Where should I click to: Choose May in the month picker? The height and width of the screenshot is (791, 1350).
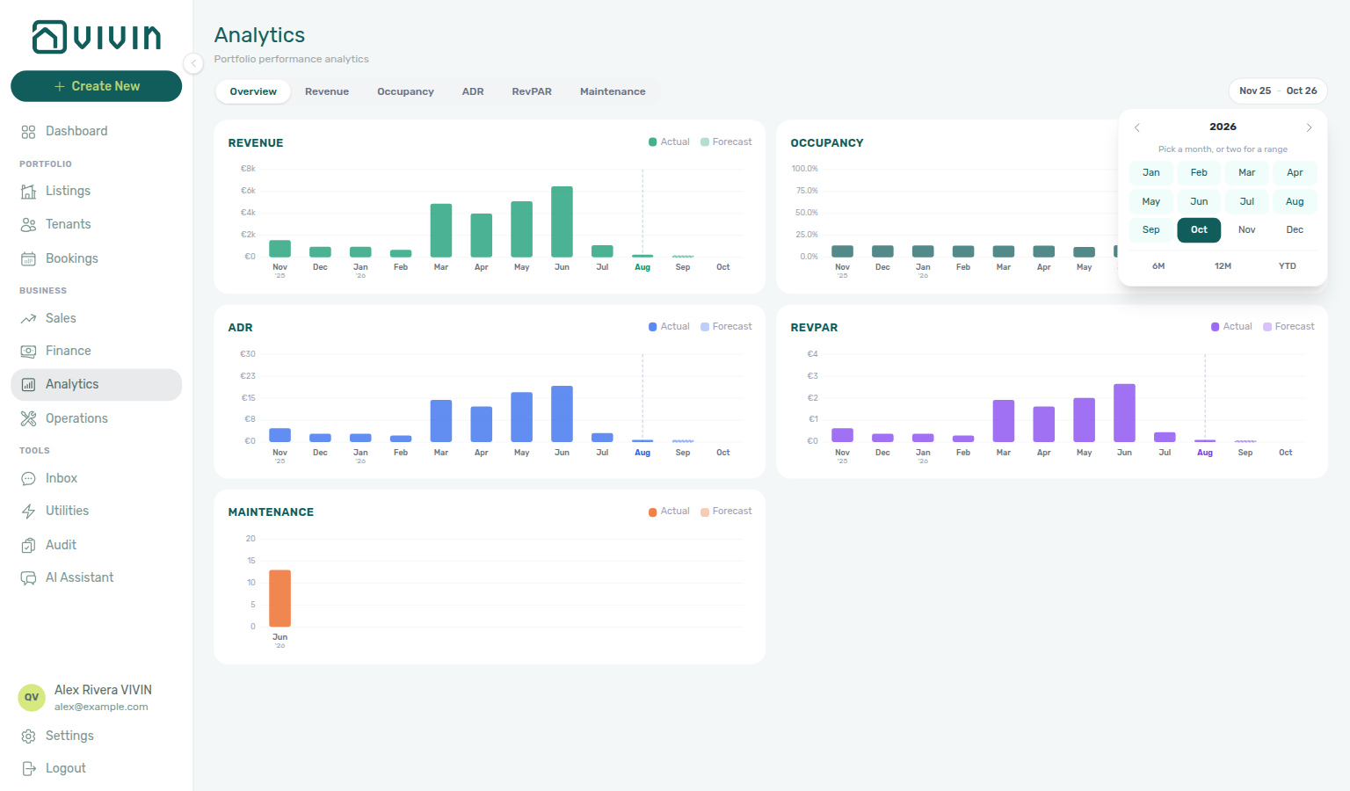(x=1151, y=201)
